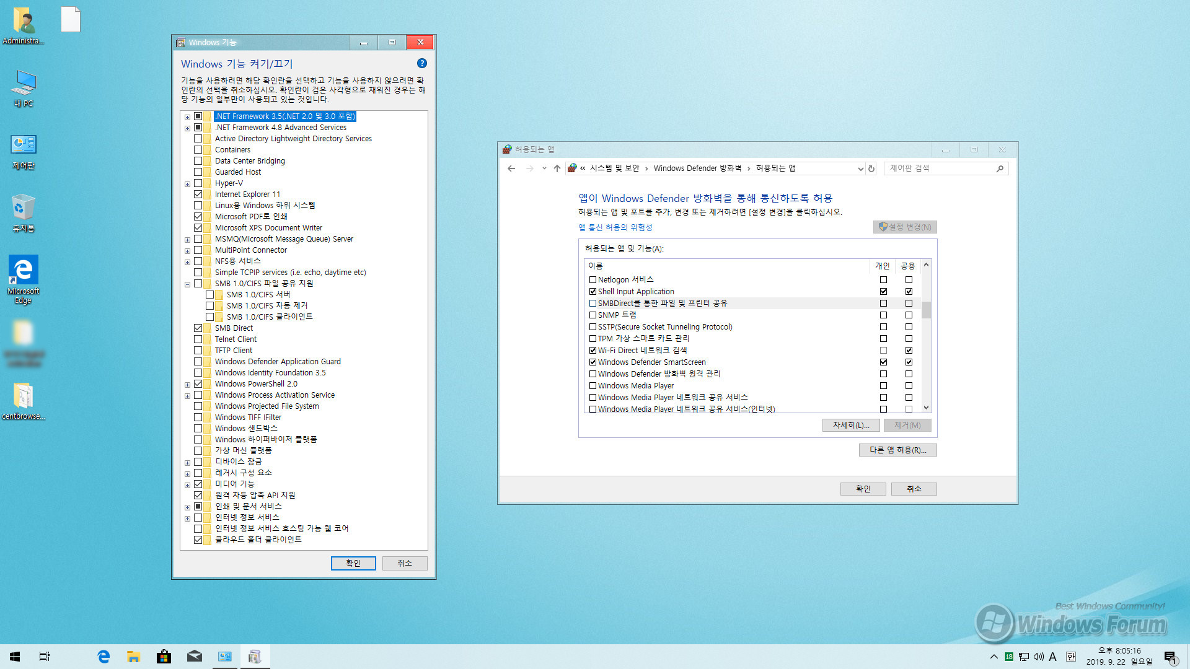Navigate to Windows Defender 방화벽 breadcrumb

click(697, 168)
